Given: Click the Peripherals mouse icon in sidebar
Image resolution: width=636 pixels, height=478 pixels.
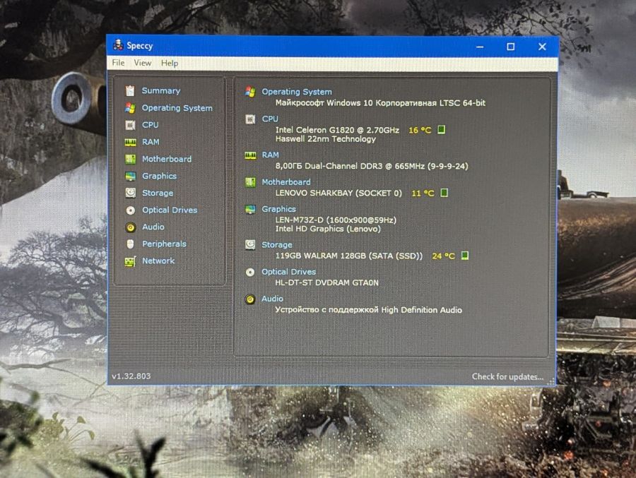Looking at the screenshot, I should (130, 244).
